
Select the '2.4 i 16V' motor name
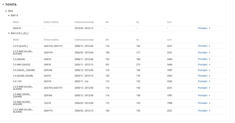click(17, 81)
